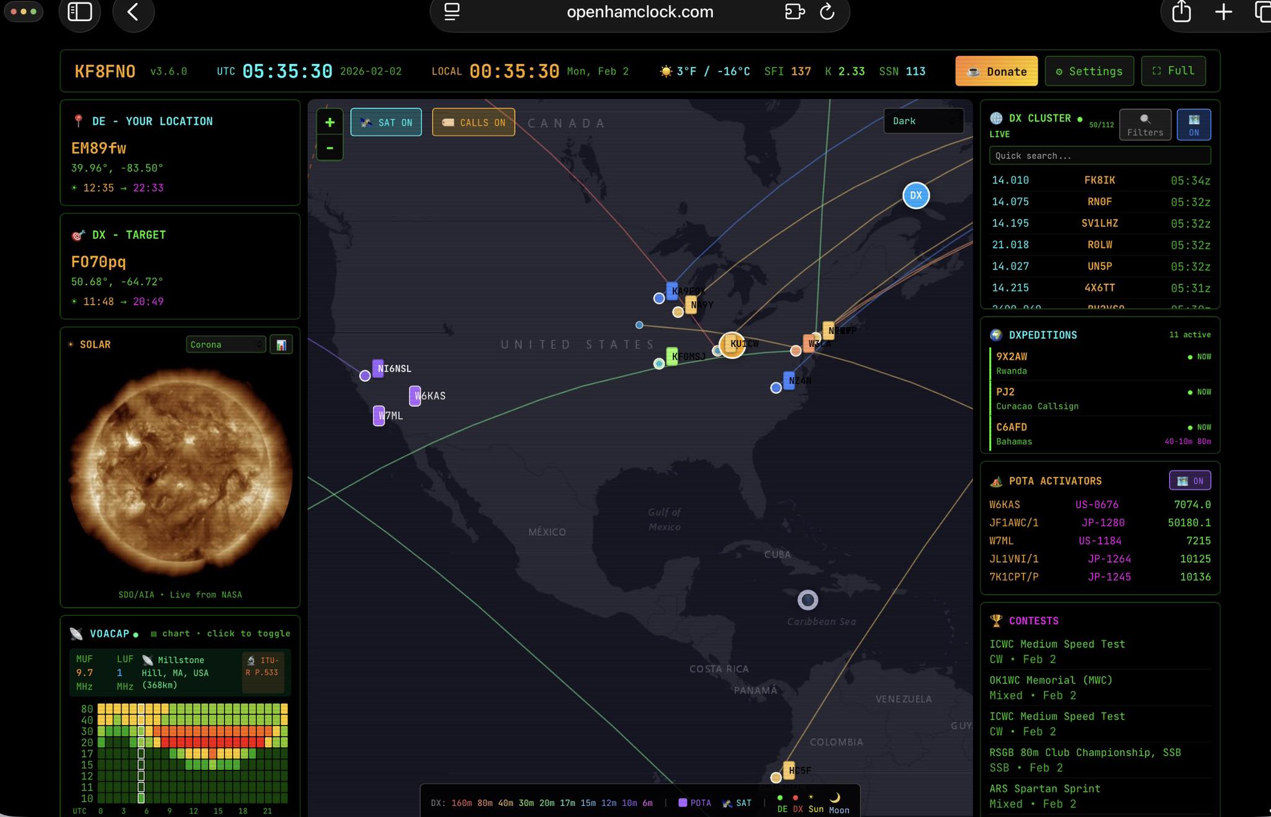1271x817 pixels.
Task: Open DX Cluster Filters
Action: [x=1145, y=124]
